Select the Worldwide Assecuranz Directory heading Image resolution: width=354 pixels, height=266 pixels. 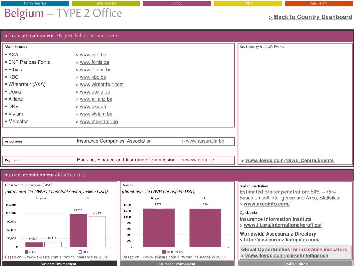[278, 234]
